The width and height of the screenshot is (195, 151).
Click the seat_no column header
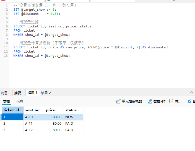pos(32,110)
